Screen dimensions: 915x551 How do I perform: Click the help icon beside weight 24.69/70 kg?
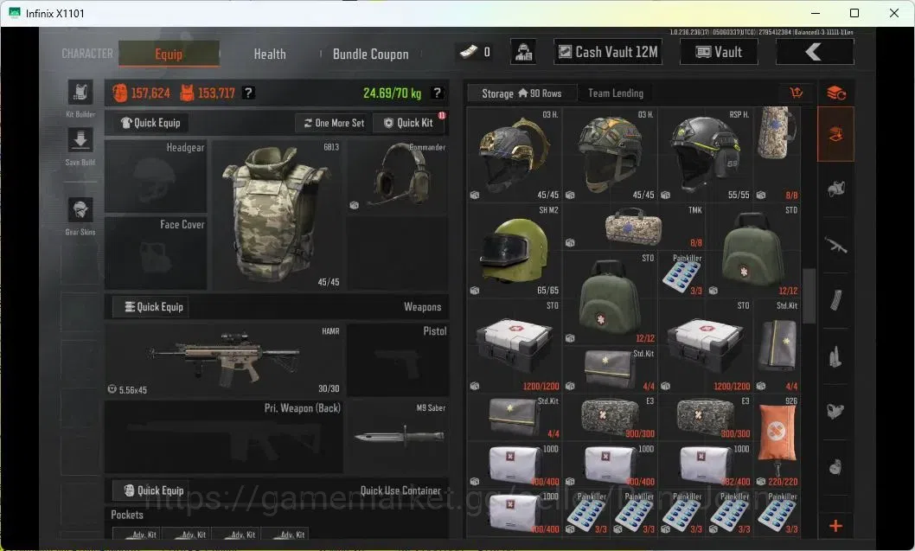point(437,93)
